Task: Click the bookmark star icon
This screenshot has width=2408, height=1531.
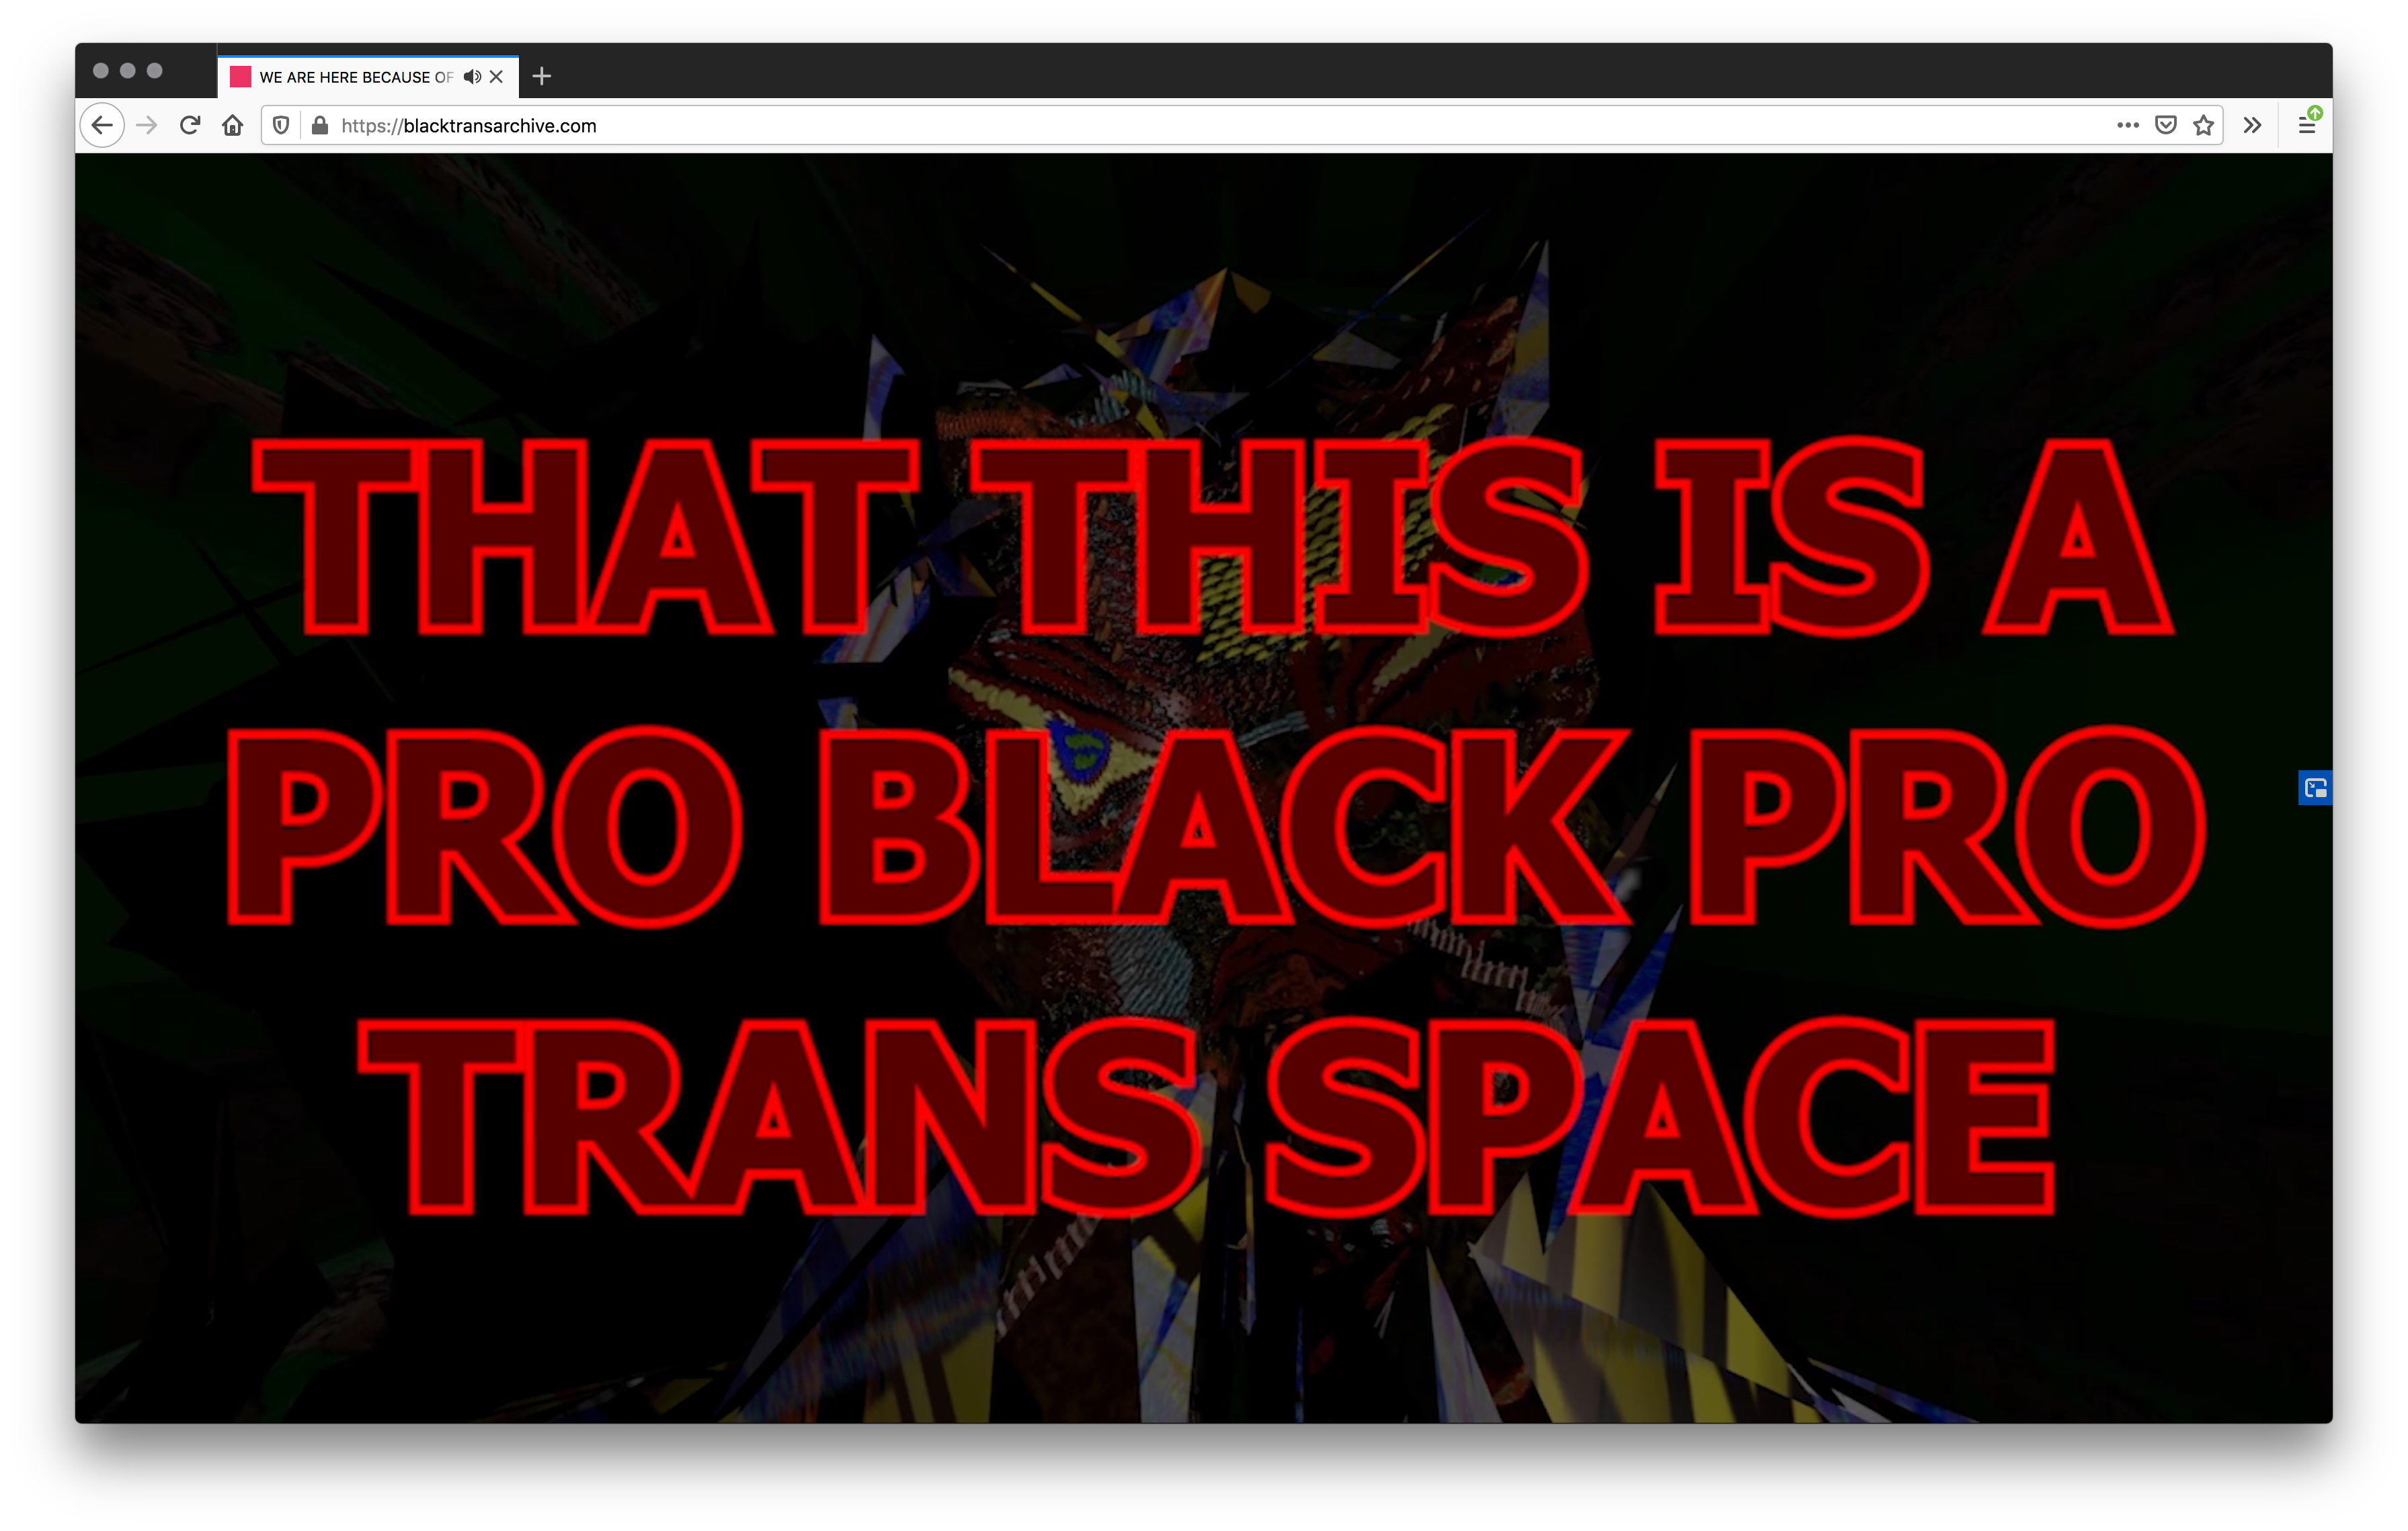Action: tap(2204, 124)
